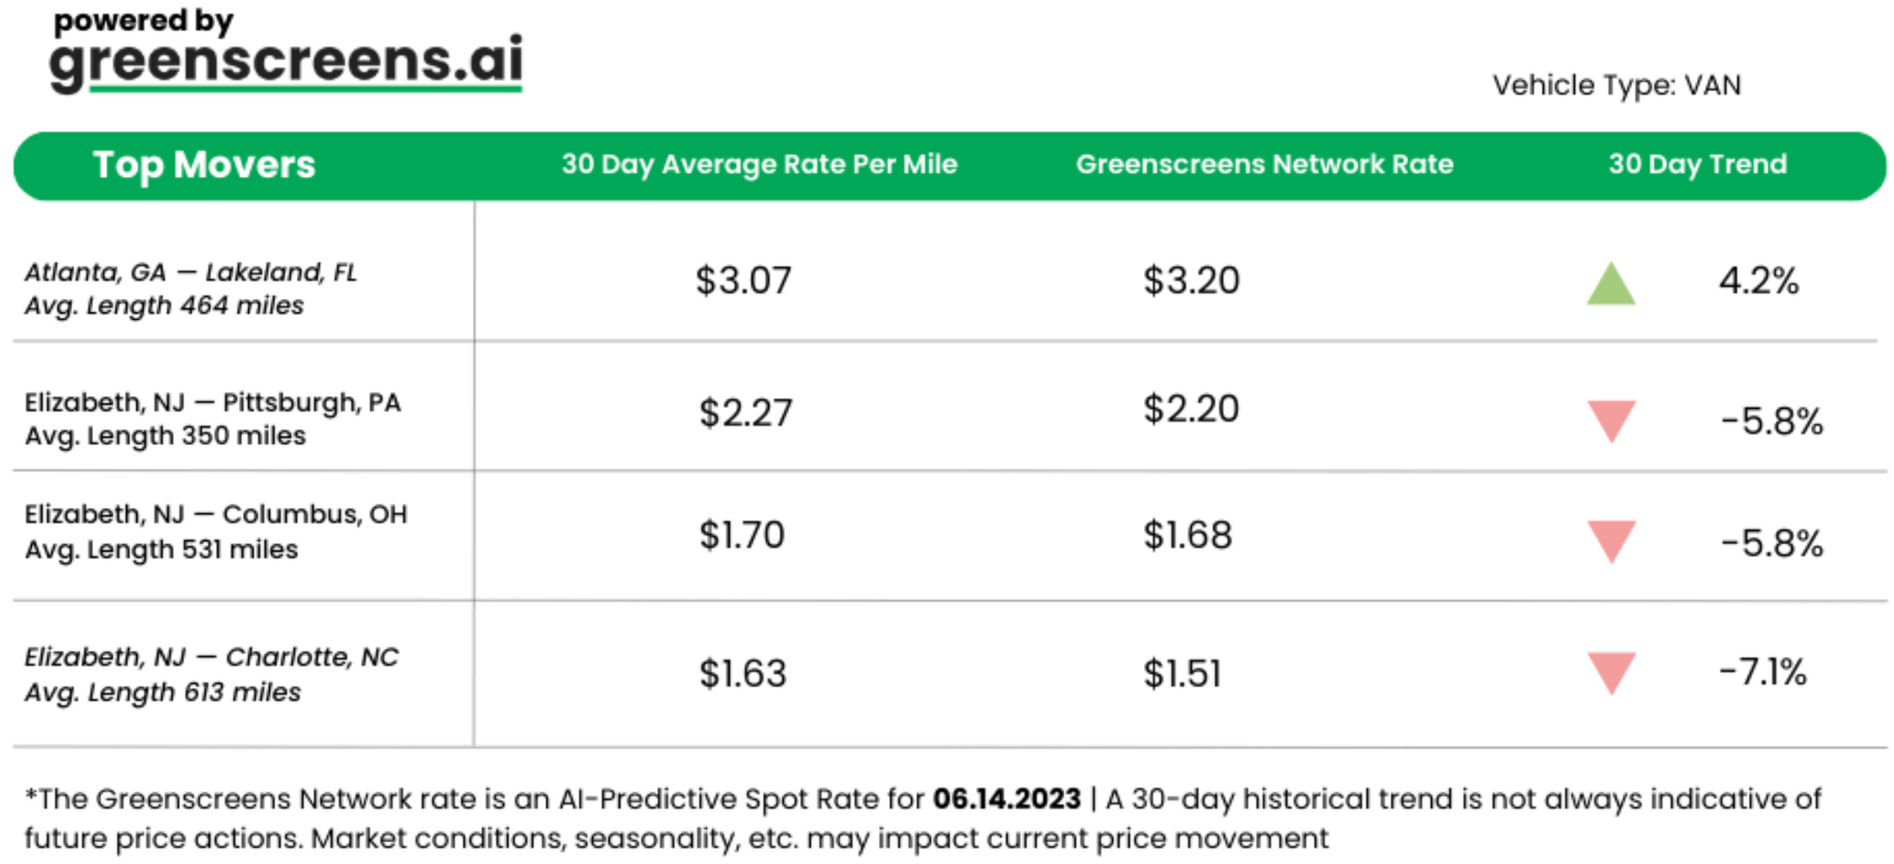
Task: Select the Elizabeth, NJ — Pittsburgh, PA lane
Action: pos(212,403)
